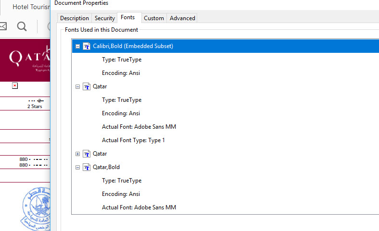This screenshot has width=379, height=231.
Task: Click the blue official stamp in the document
Action: pyautogui.click(x=36, y=208)
